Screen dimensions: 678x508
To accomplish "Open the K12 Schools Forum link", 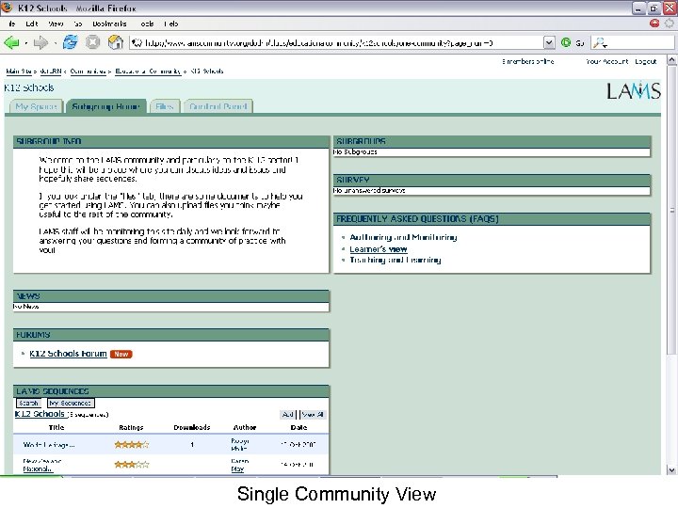I will coord(68,354).
